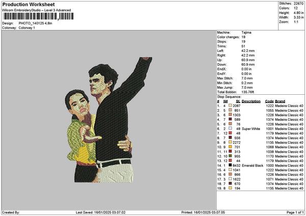Click stitch count 2272 in row 9
The image size is (306, 216).
click(x=237, y=143)
